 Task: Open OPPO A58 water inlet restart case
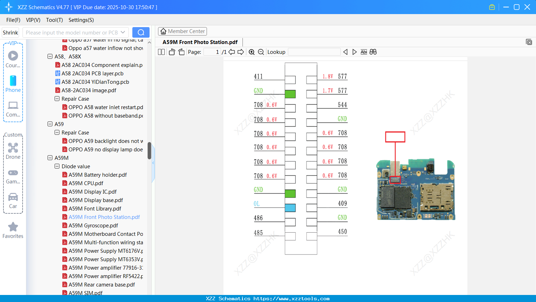pyautogui.click(x=102, y=107)
